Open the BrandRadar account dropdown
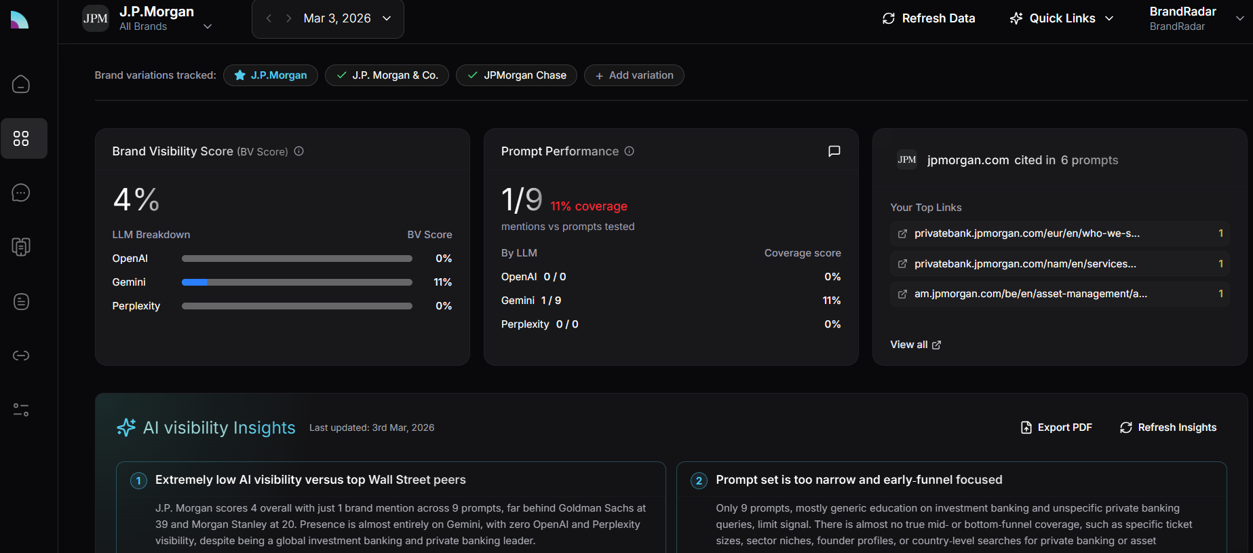 1197,18
